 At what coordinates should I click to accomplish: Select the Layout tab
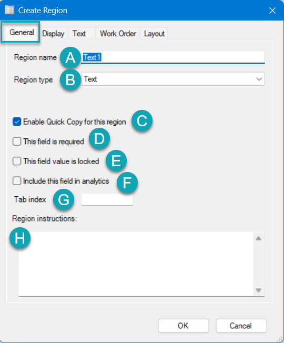pos(154,34)
